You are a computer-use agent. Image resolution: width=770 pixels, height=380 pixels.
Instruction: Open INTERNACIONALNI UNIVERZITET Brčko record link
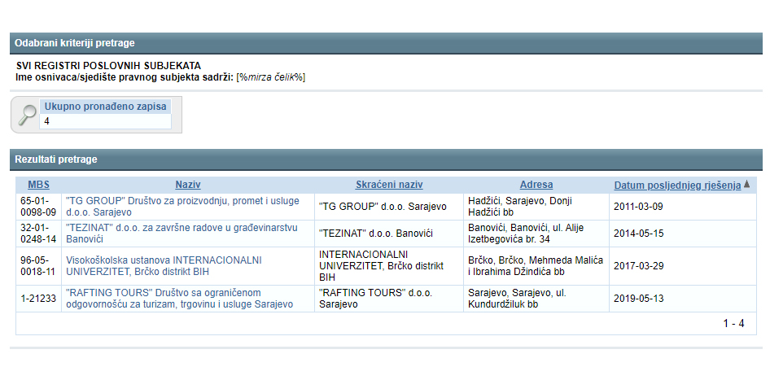164,266
